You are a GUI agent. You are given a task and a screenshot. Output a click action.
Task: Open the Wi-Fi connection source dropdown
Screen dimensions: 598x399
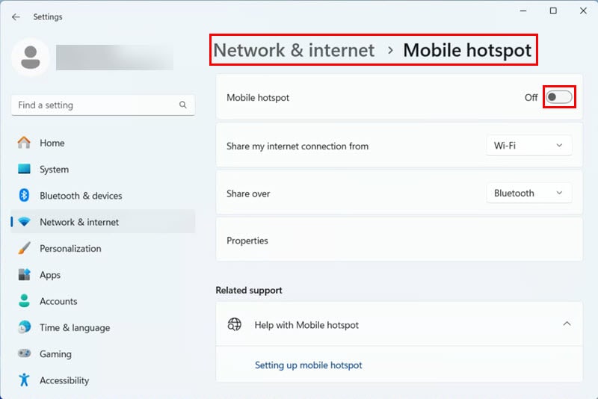(x=528, y=146)
